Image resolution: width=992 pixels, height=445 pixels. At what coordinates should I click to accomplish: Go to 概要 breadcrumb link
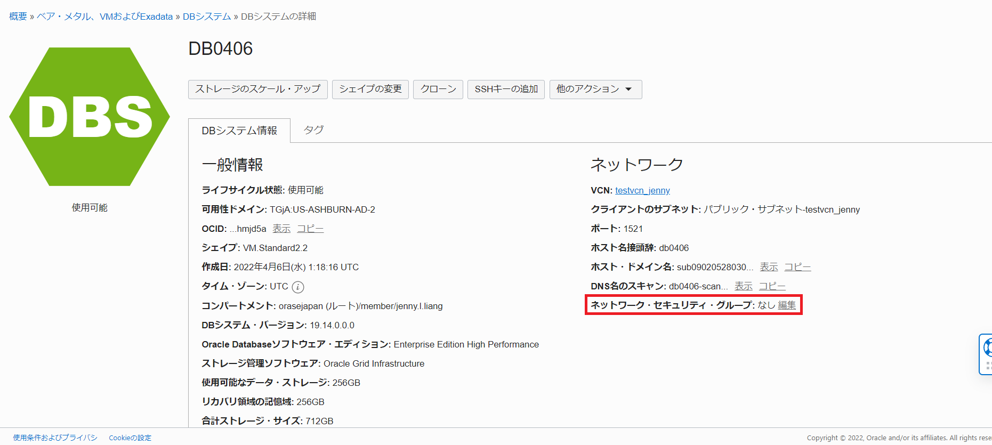(x=18, y=17)
